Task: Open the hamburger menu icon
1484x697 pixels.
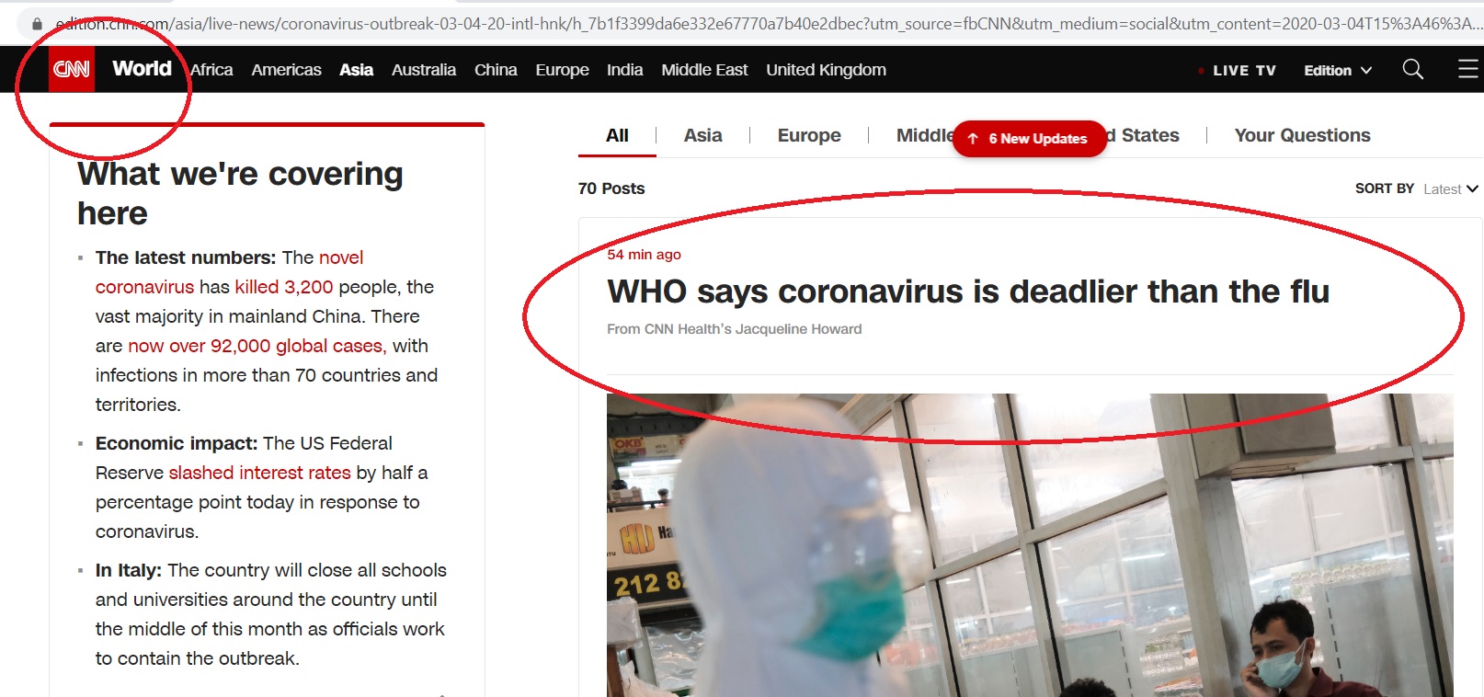Action: [1468, 69]
